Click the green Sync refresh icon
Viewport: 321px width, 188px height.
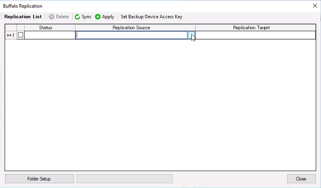[77, 17]
